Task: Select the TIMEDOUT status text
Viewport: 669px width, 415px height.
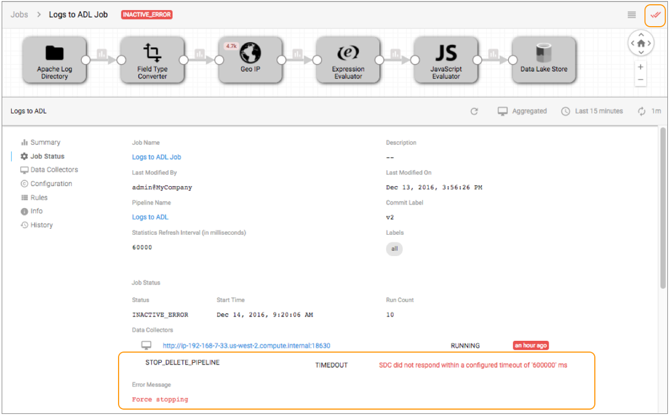Action: click(x=332, y=366)
